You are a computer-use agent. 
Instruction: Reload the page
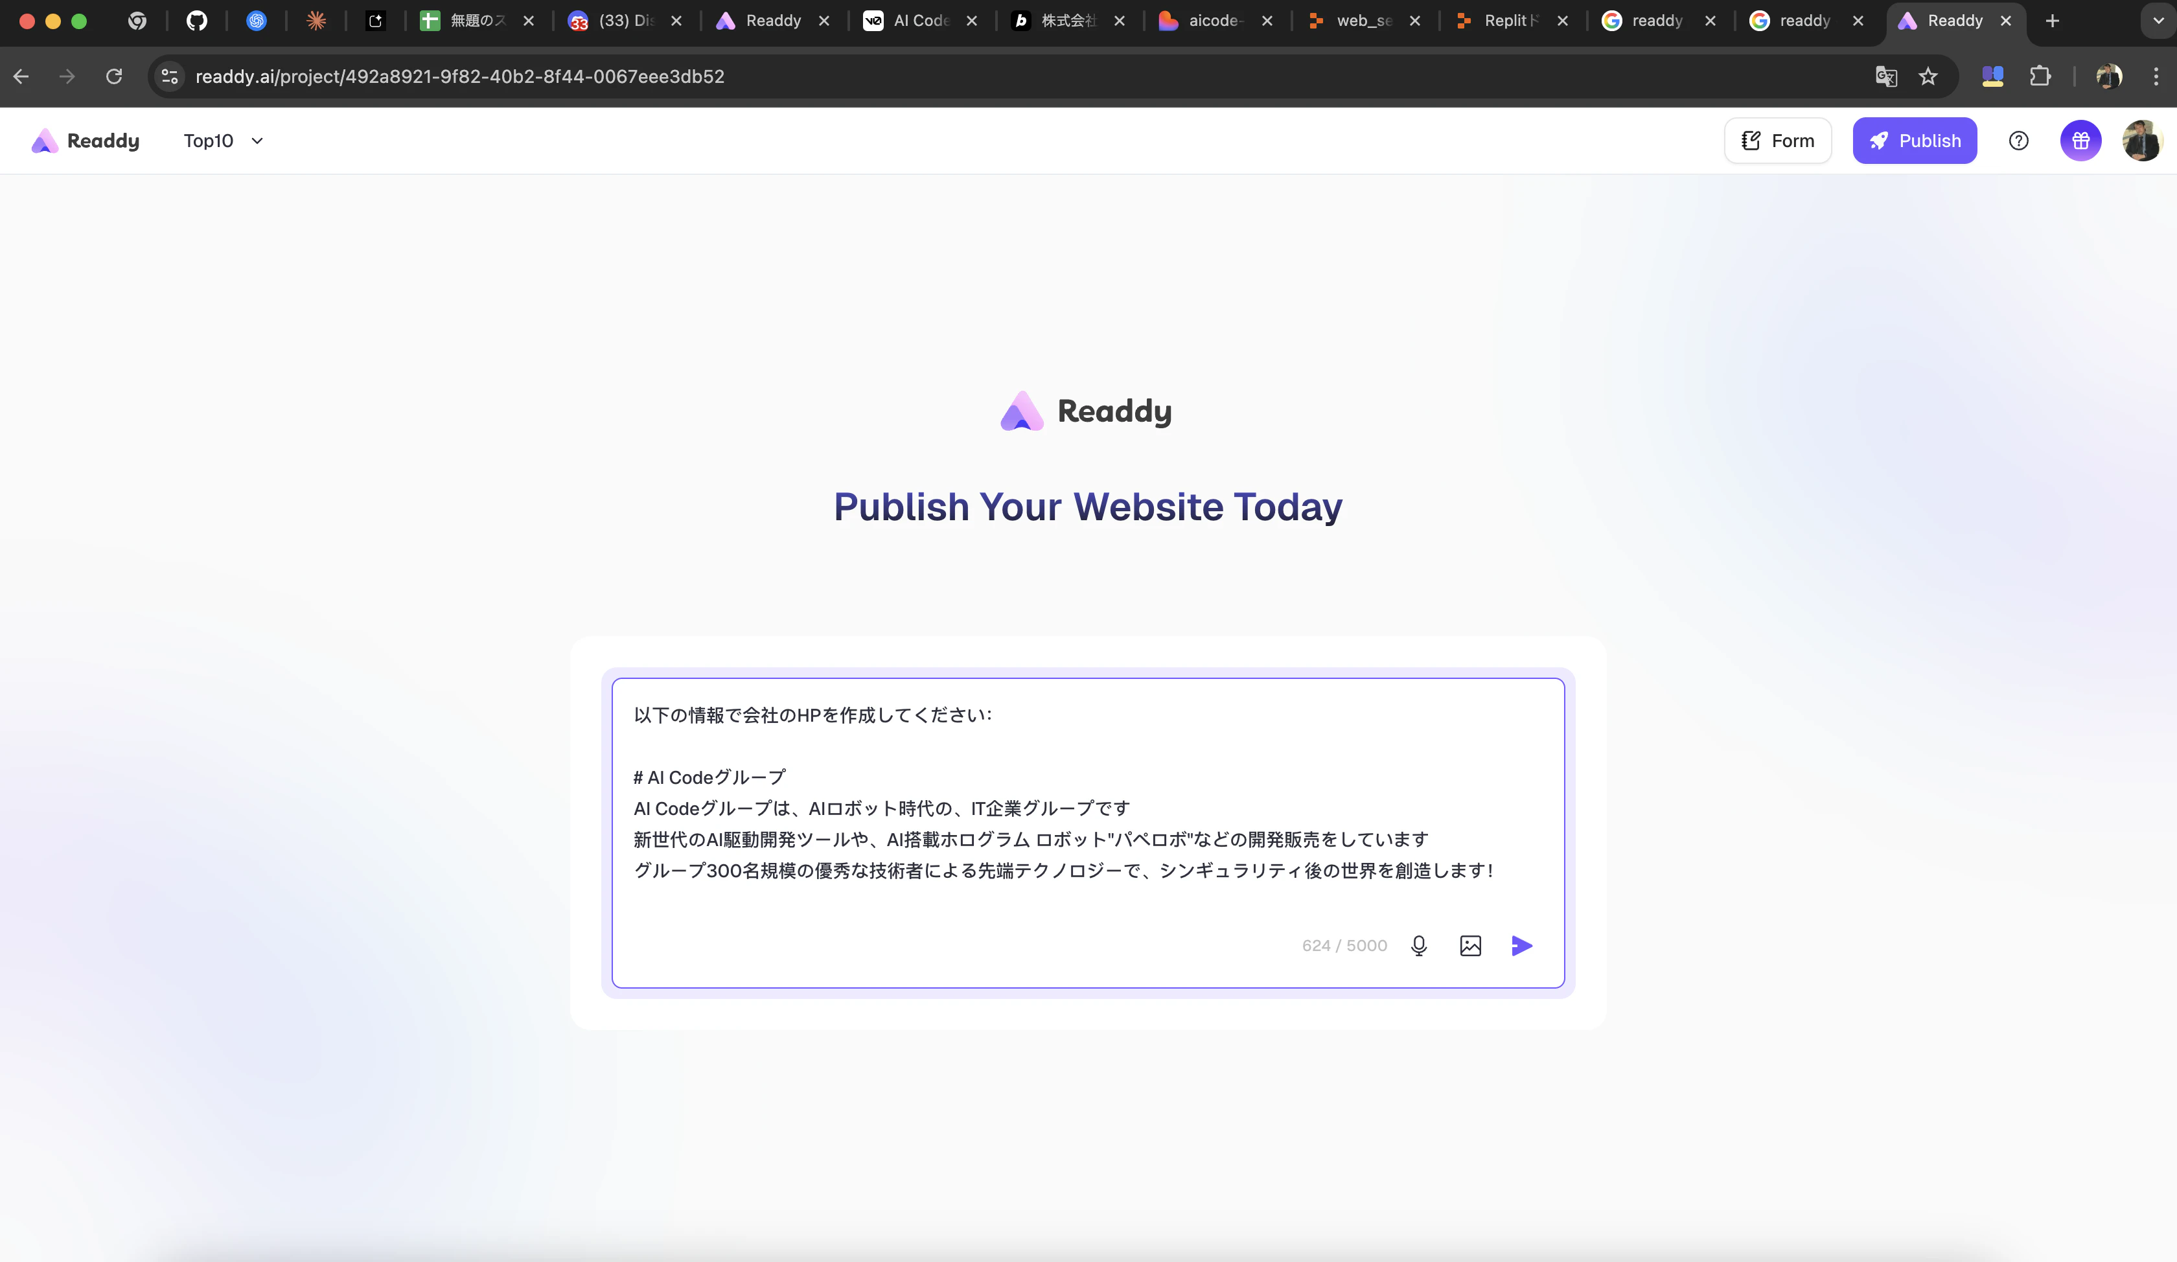[x=114, y=77]
